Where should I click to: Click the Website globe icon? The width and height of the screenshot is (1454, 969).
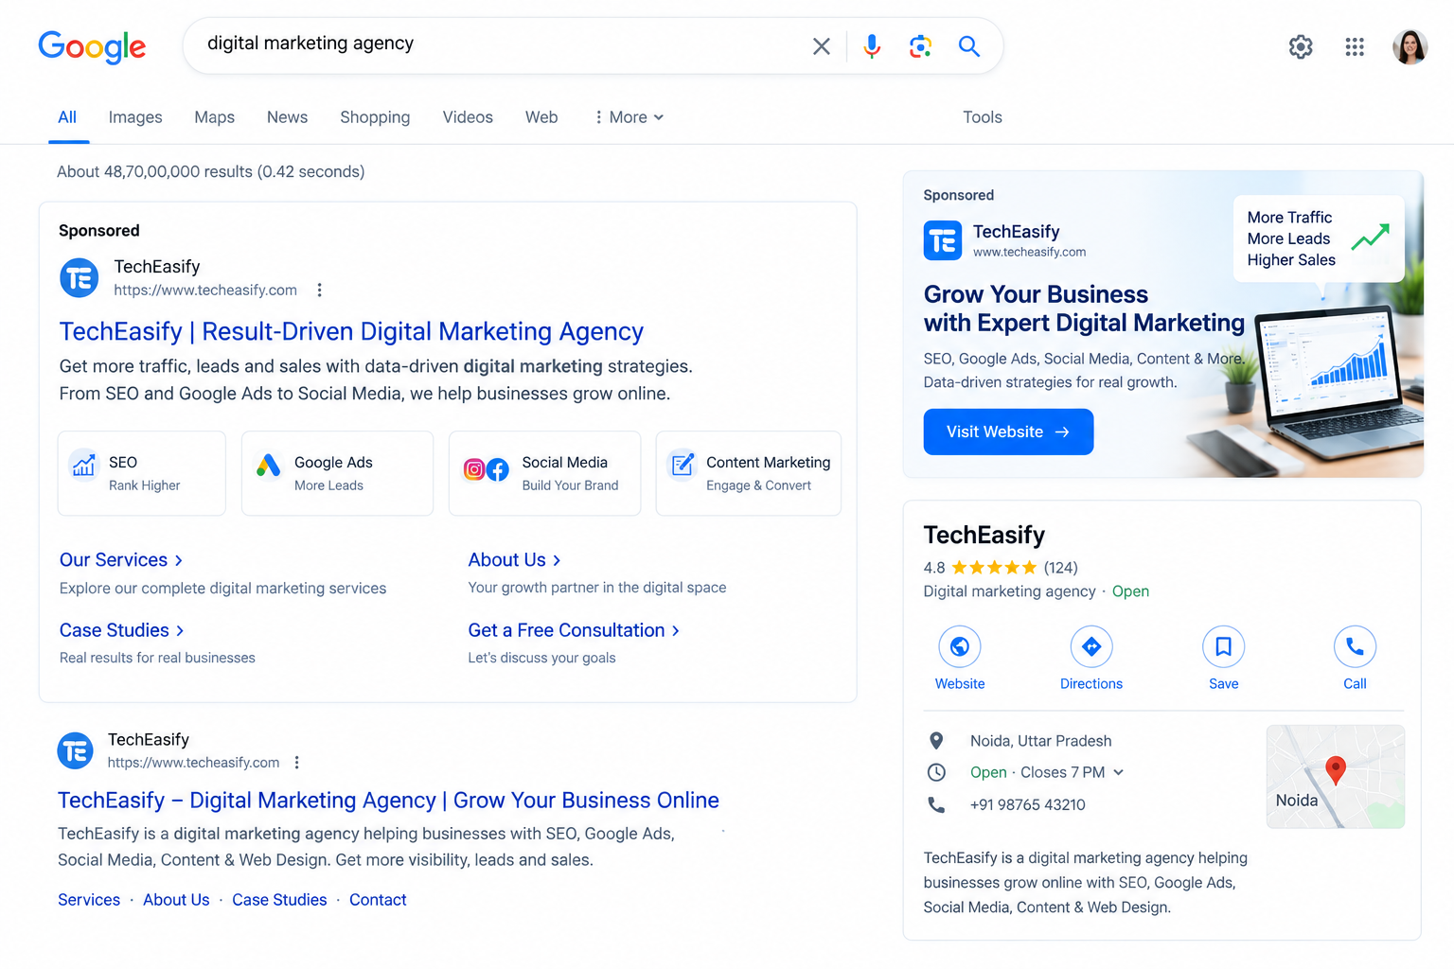[x=960, y=646]
